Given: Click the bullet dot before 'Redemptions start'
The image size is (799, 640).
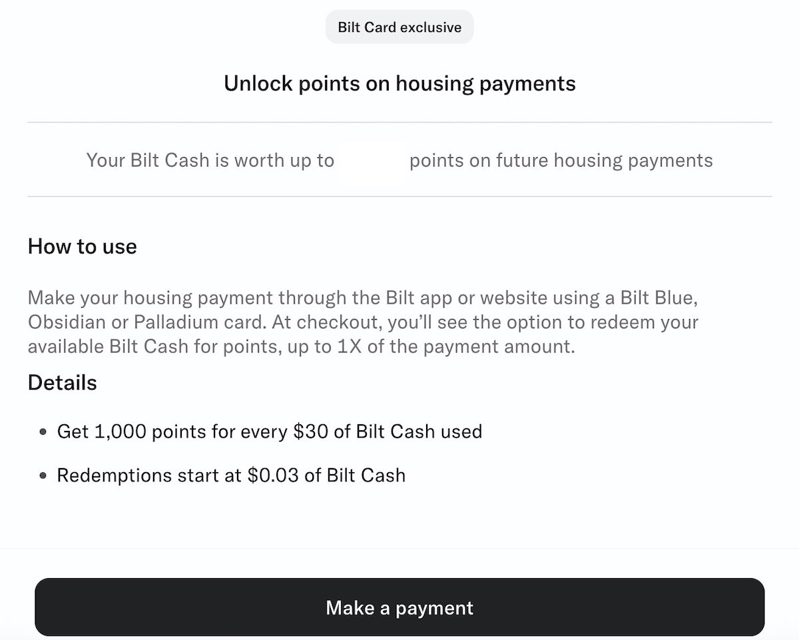Looking at the screenshot, I should 43,476.
